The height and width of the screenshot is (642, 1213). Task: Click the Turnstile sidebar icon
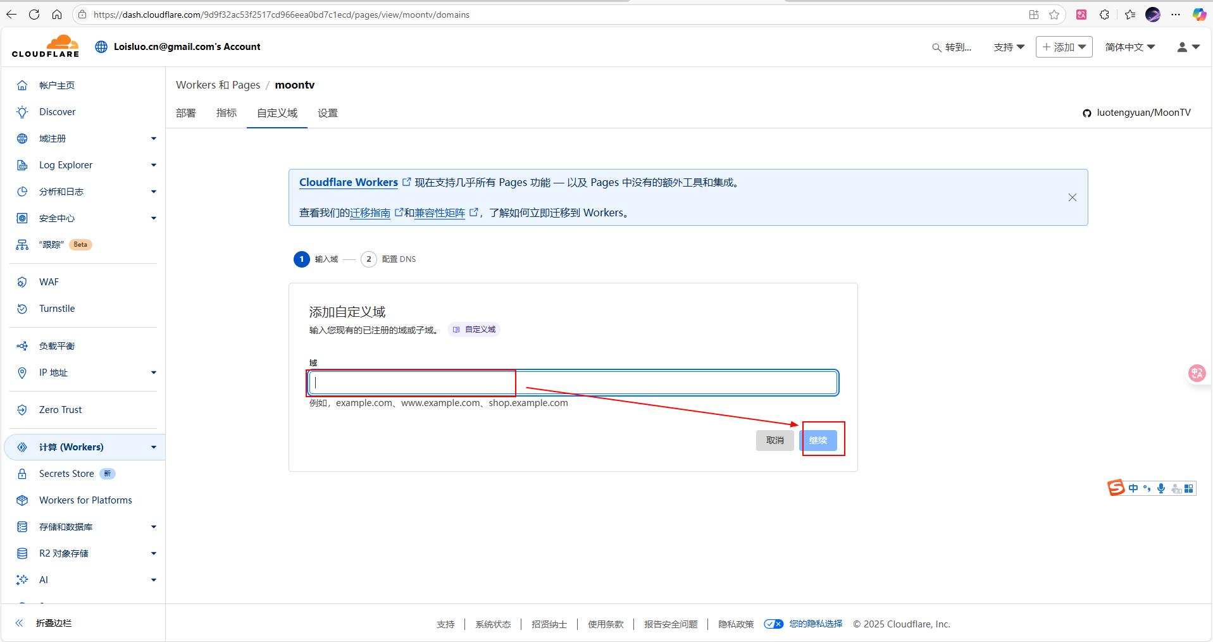(22, 309)
